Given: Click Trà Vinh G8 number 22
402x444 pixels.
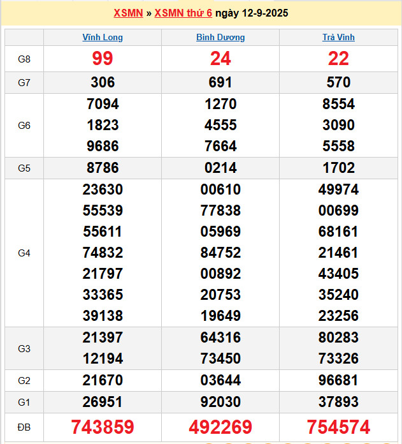Looking at the screenshot, I should click(338, 59).
